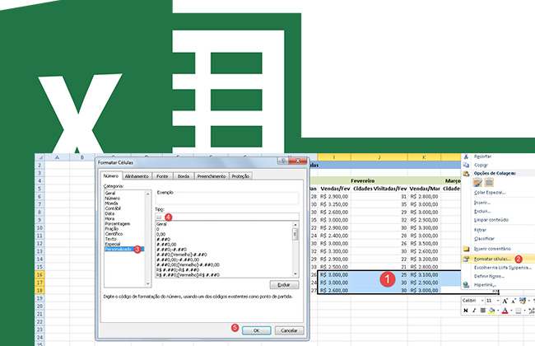Choose Inserir comentário in the context menu
Image resolution: width=535 pixels, height=346 pixels.
pyautogui.click(x=492, y=249)
